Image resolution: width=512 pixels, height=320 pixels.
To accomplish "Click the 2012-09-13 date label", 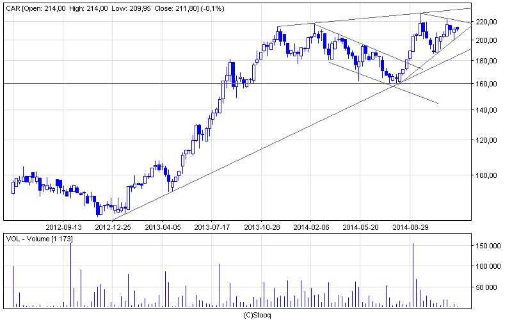I will tap(63, 227).
